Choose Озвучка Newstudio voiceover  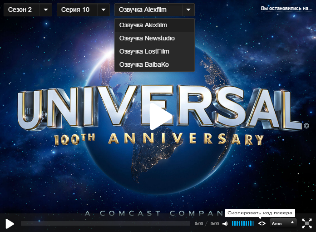click(154, 38)
